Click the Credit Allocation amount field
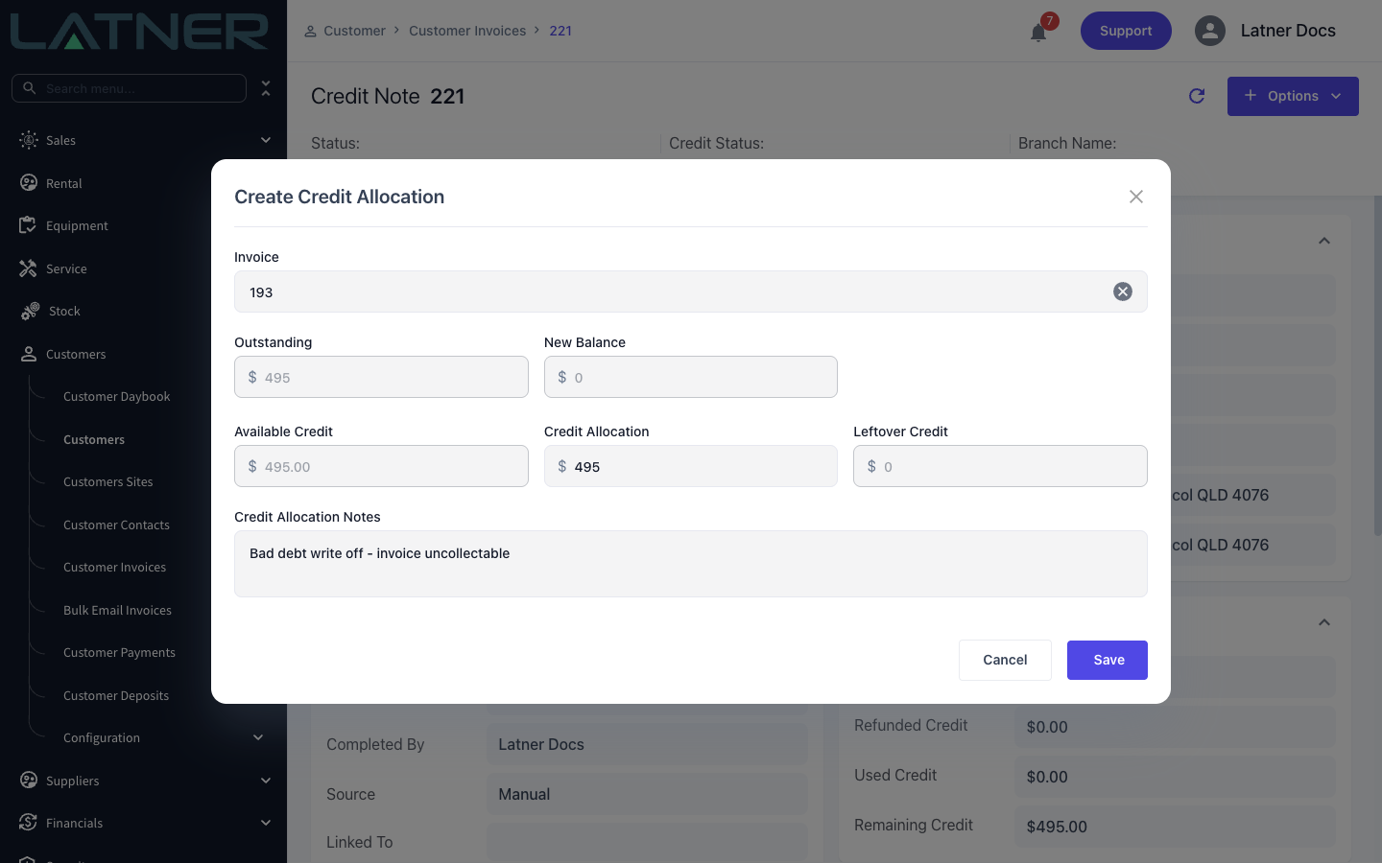Viewport: 1382px width, 863px height. (x=691, y=466)
